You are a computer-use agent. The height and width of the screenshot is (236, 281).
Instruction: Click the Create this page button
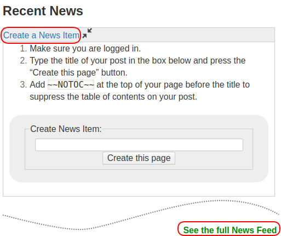point(139,158)
